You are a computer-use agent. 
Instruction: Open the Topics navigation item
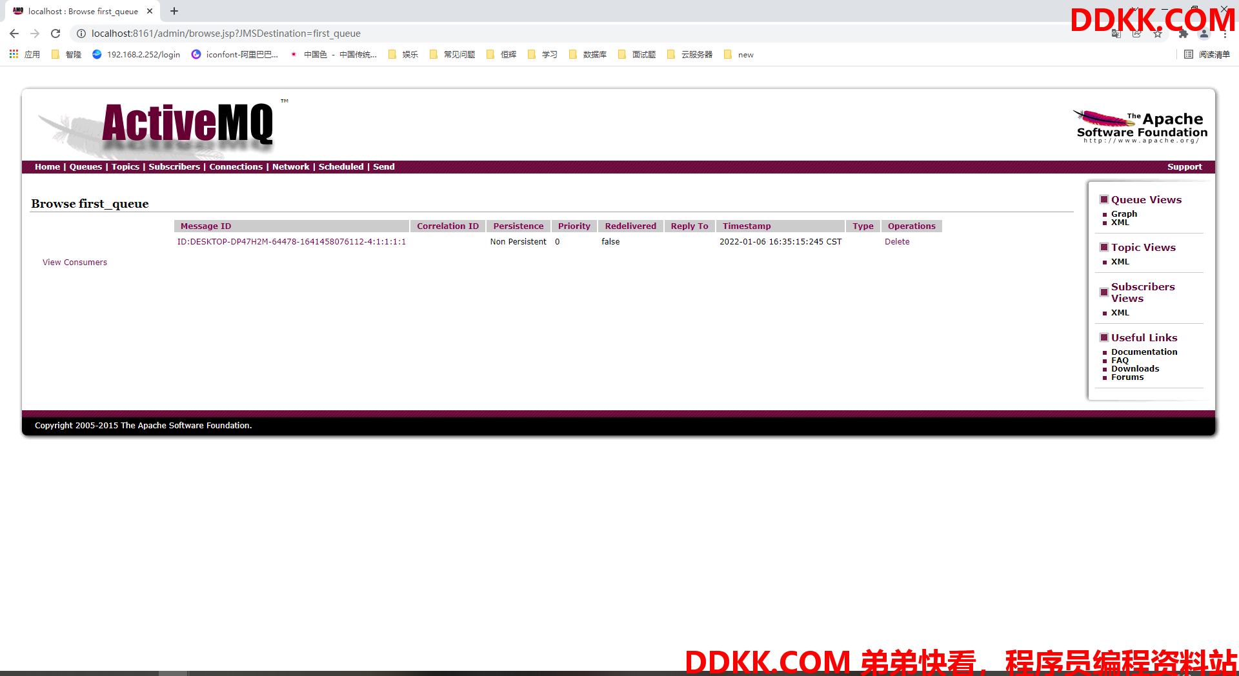125,166
